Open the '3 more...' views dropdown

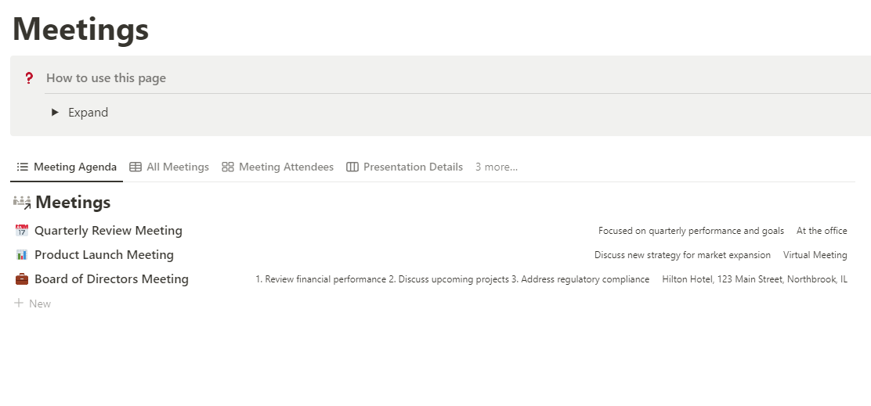point(496,167)
